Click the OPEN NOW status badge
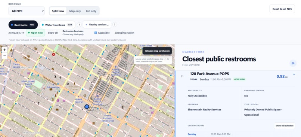301x137 pixels. point(240,79)
